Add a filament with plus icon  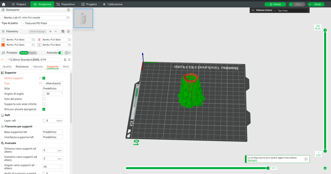pyautogui.click(x=50, y=31)
